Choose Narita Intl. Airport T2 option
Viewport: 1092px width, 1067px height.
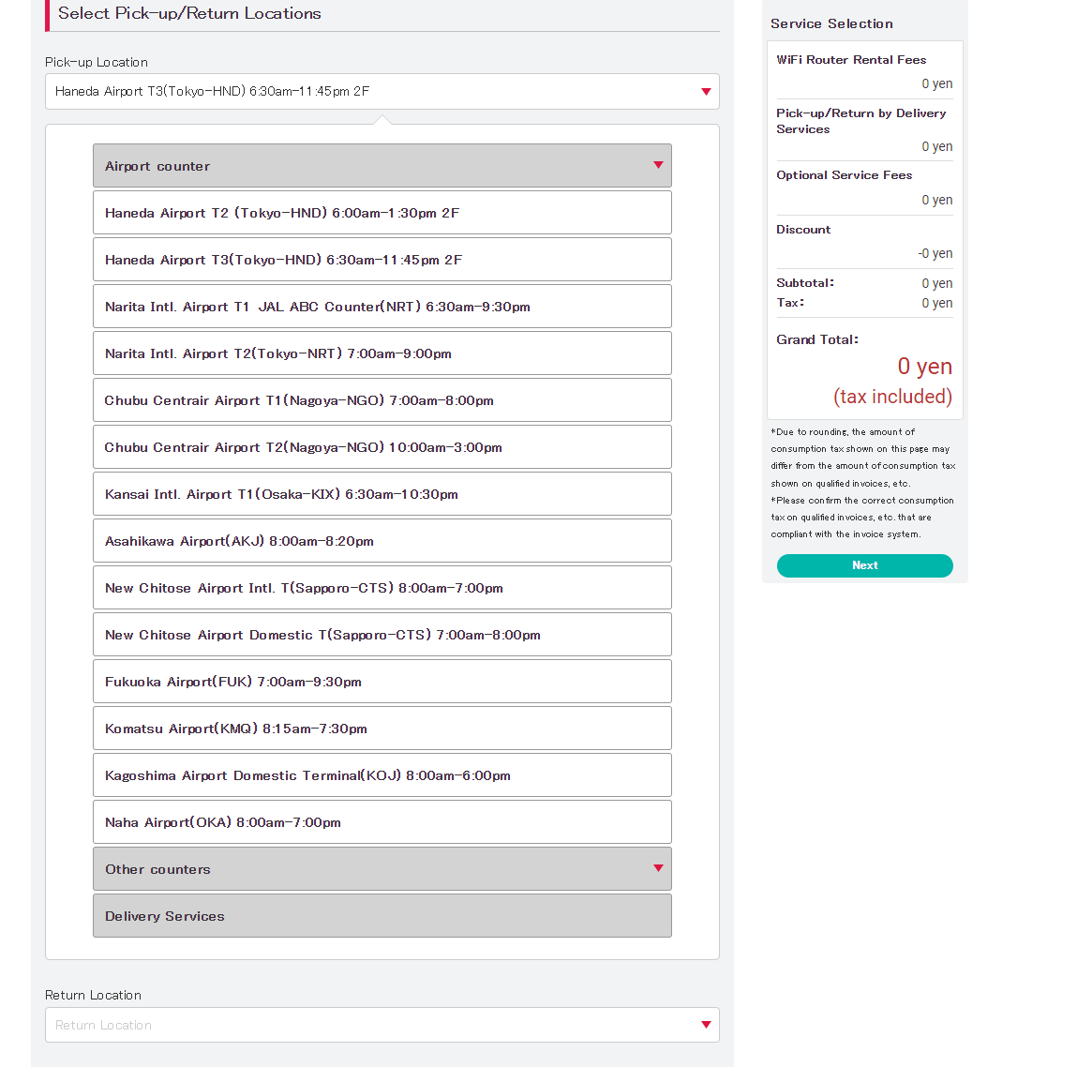[x=381, y=353]
